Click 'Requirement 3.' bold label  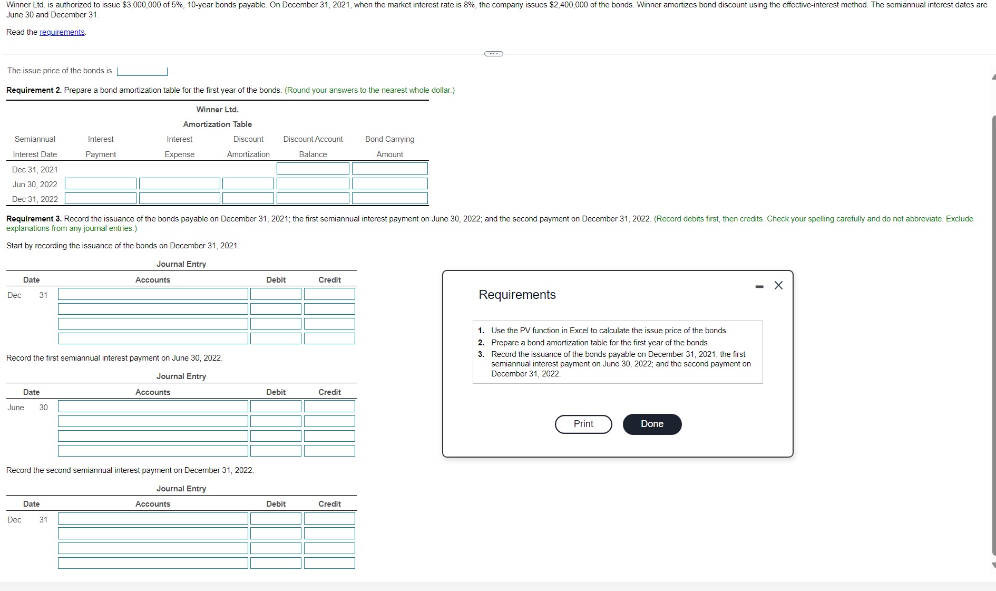coord(34,219)
